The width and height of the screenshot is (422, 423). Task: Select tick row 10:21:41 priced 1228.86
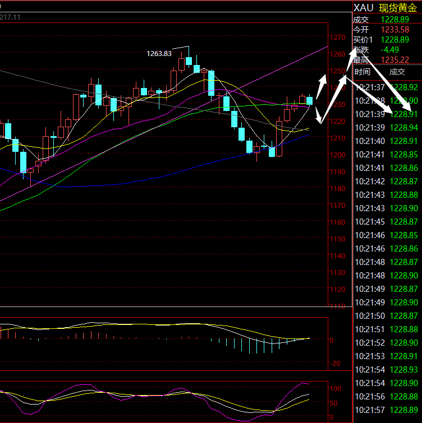[386, 168]
